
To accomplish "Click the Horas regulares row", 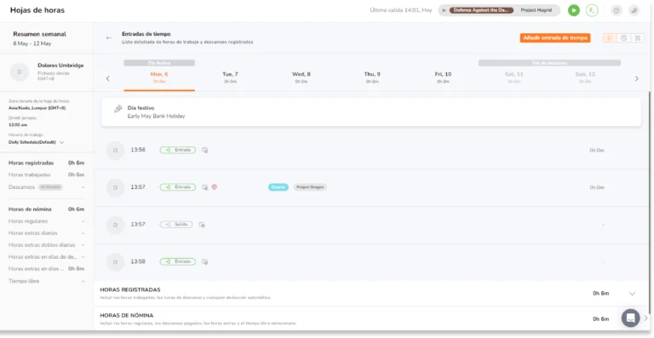I will 46,221.
